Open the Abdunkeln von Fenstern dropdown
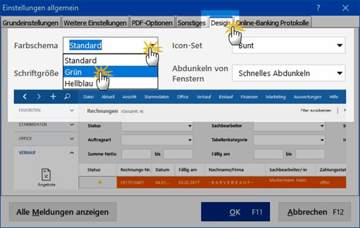360x228 pixels. click(x=289, y=72)
